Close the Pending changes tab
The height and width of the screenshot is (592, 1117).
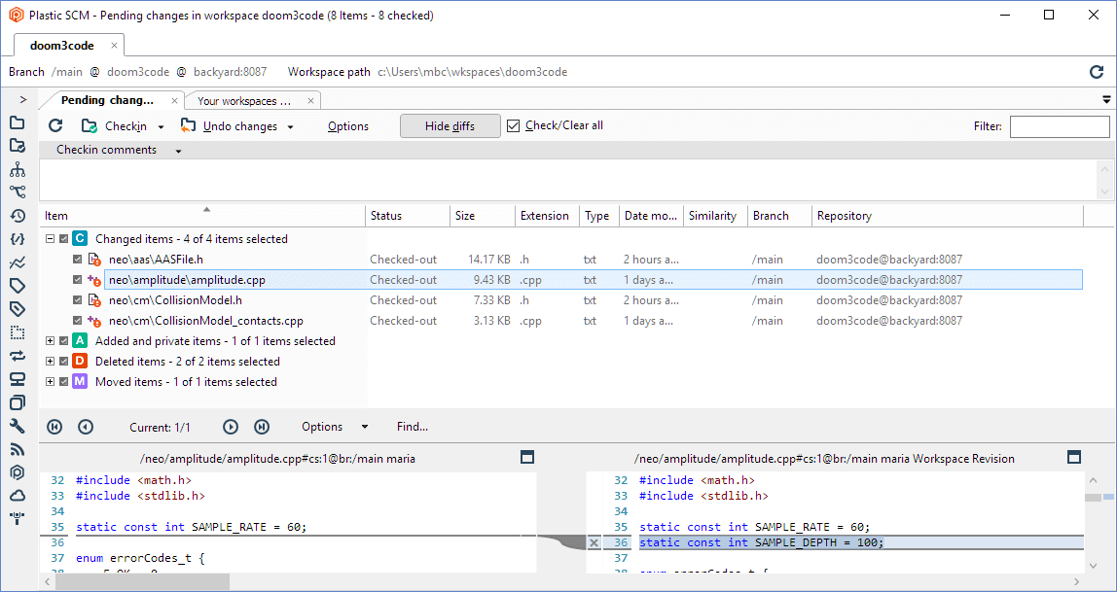[174, 100]
